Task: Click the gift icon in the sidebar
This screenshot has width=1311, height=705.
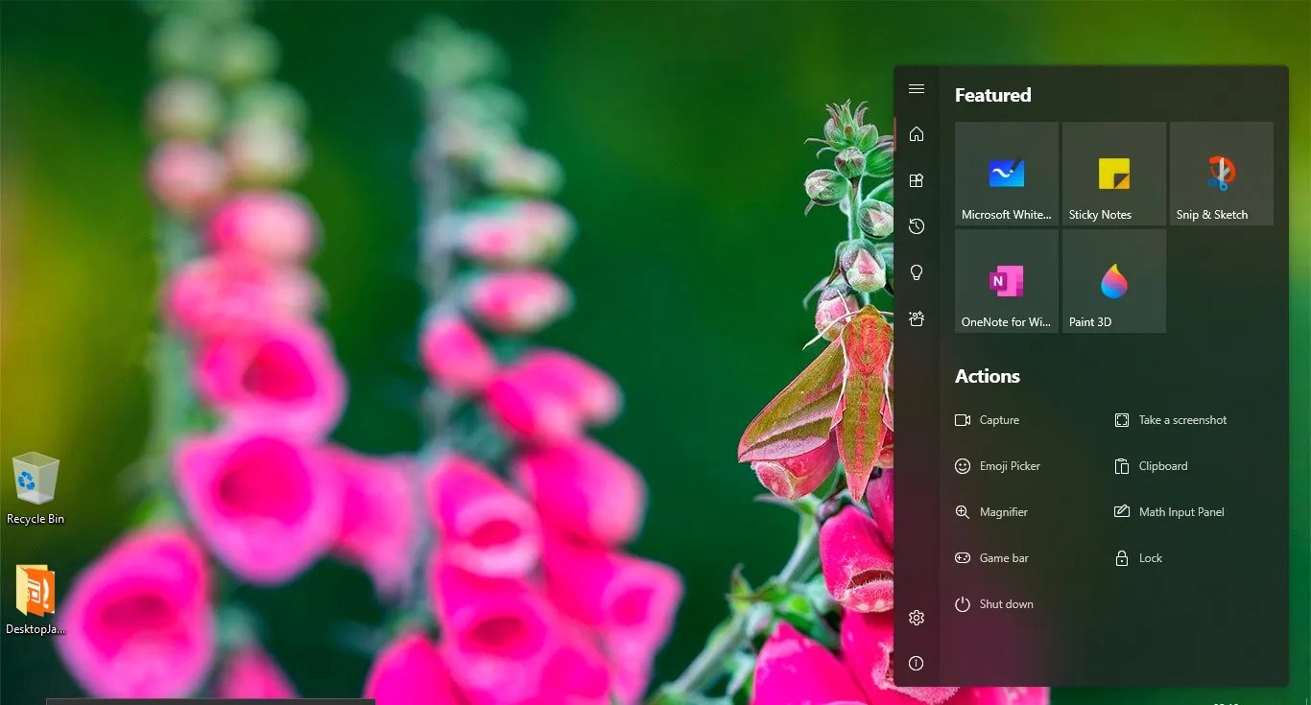Action: pyautogui.click(x=917, y=318)
